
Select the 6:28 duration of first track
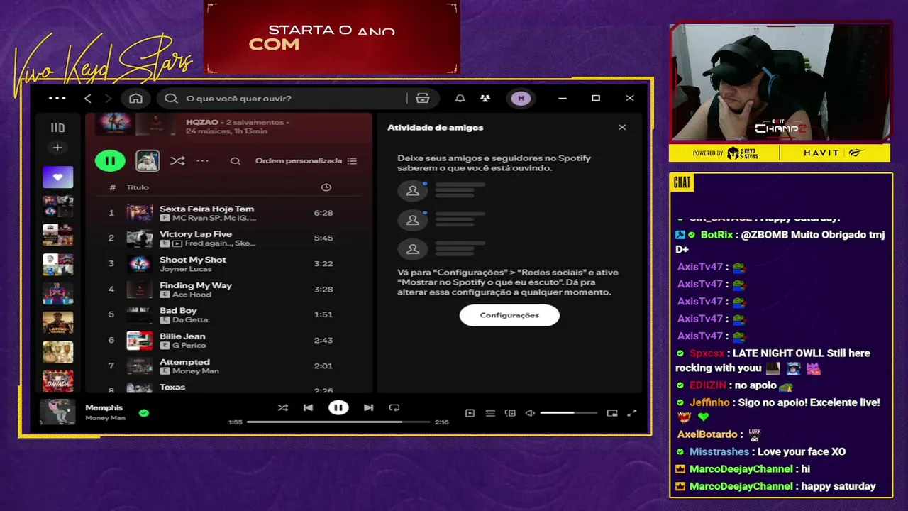[x=323, y=213]
